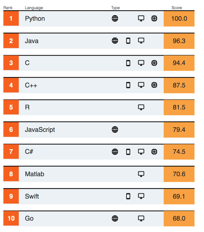This screenshot has width=204, height=232.
Task: Click the Score column header
Action: pos(177,8)
